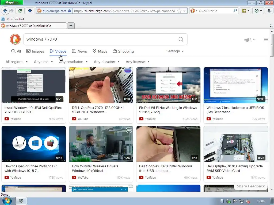Image resolution: width=274 pixels, height=205 pixels.
Task: Click YouTube icon under Dell Optiplex 3070 result
Action: coord(141,178)
